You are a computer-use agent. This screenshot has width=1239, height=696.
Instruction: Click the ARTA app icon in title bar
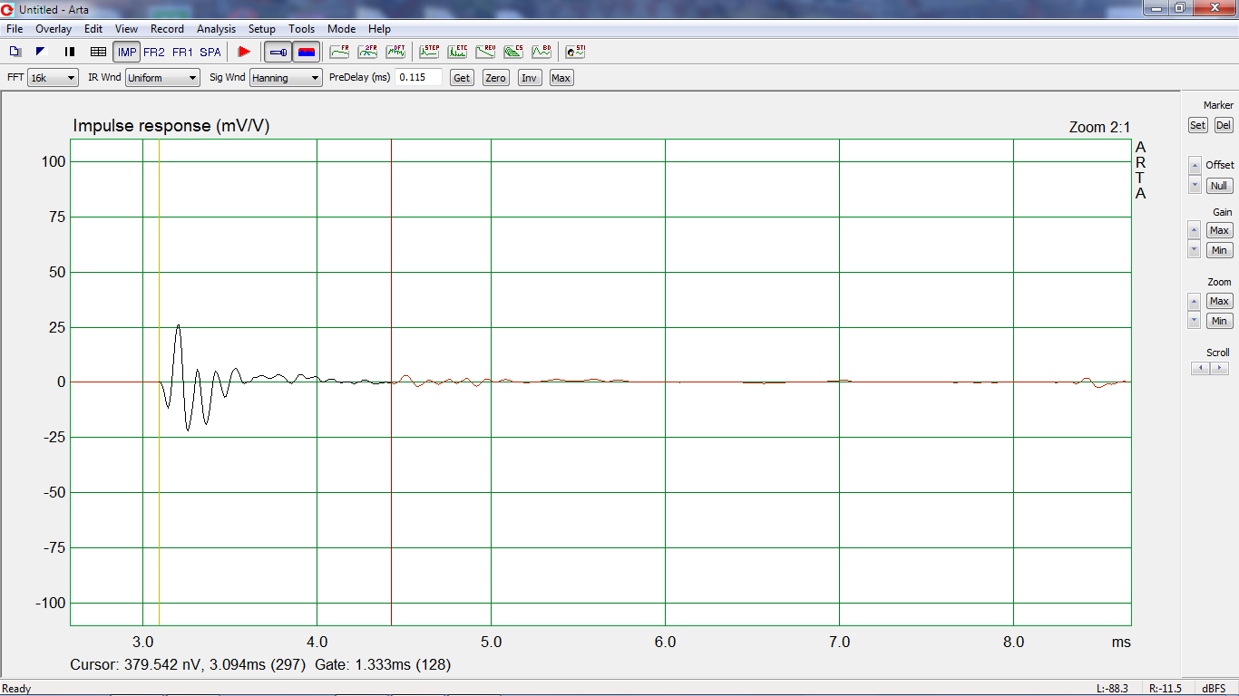[x=8, y=8]
